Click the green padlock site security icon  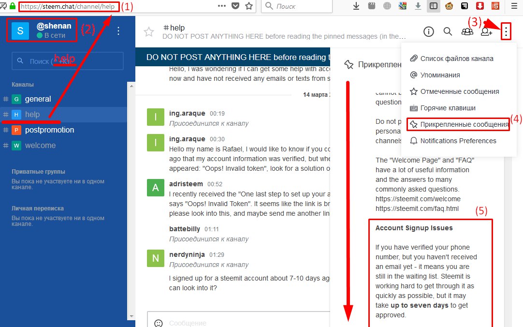tap(13, 6)
